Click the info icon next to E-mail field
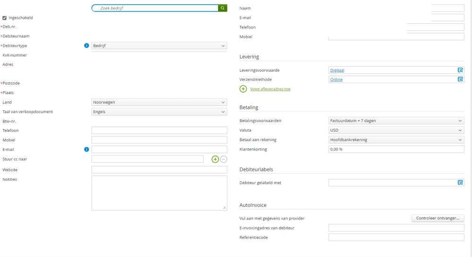 [x=87, y=150]
